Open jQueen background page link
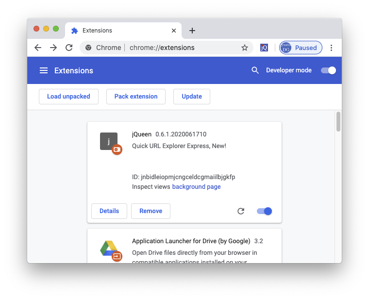The image size is (369, 299). coord(196,186)
